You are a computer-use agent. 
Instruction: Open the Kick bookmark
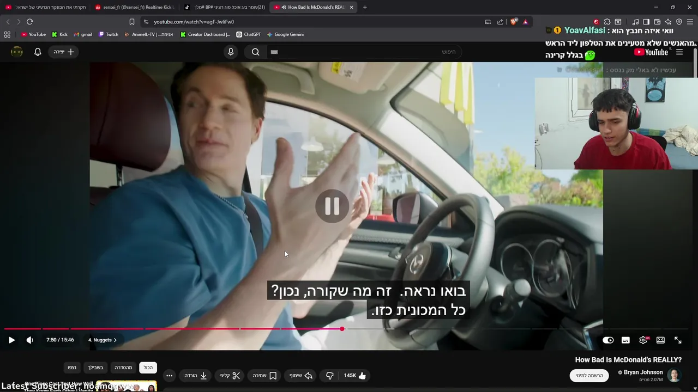click(x=59, y=34)
